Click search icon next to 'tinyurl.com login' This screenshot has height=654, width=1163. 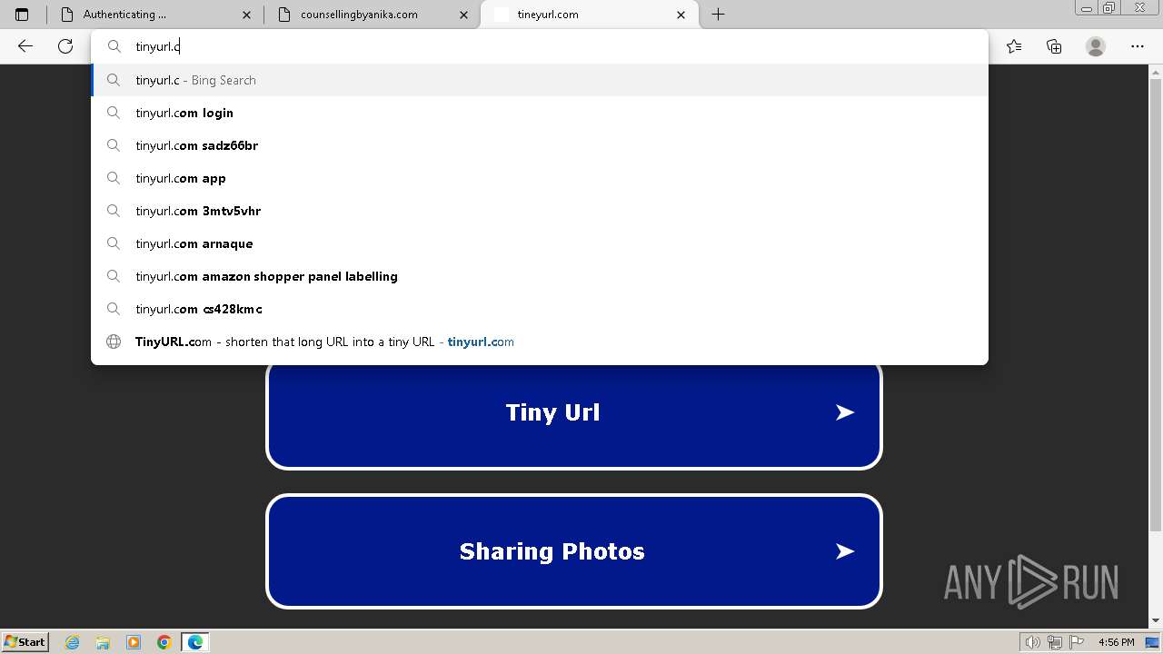(x=114, y=113)
